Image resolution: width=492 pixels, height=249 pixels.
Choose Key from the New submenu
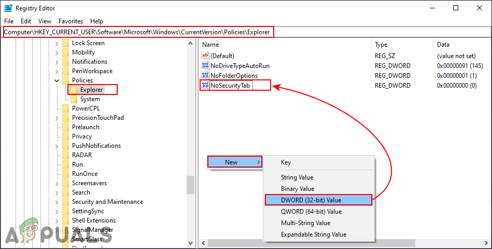coord(319,162)
